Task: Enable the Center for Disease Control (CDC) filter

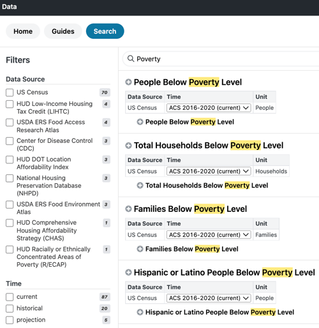Action: [x=10, y=141]
